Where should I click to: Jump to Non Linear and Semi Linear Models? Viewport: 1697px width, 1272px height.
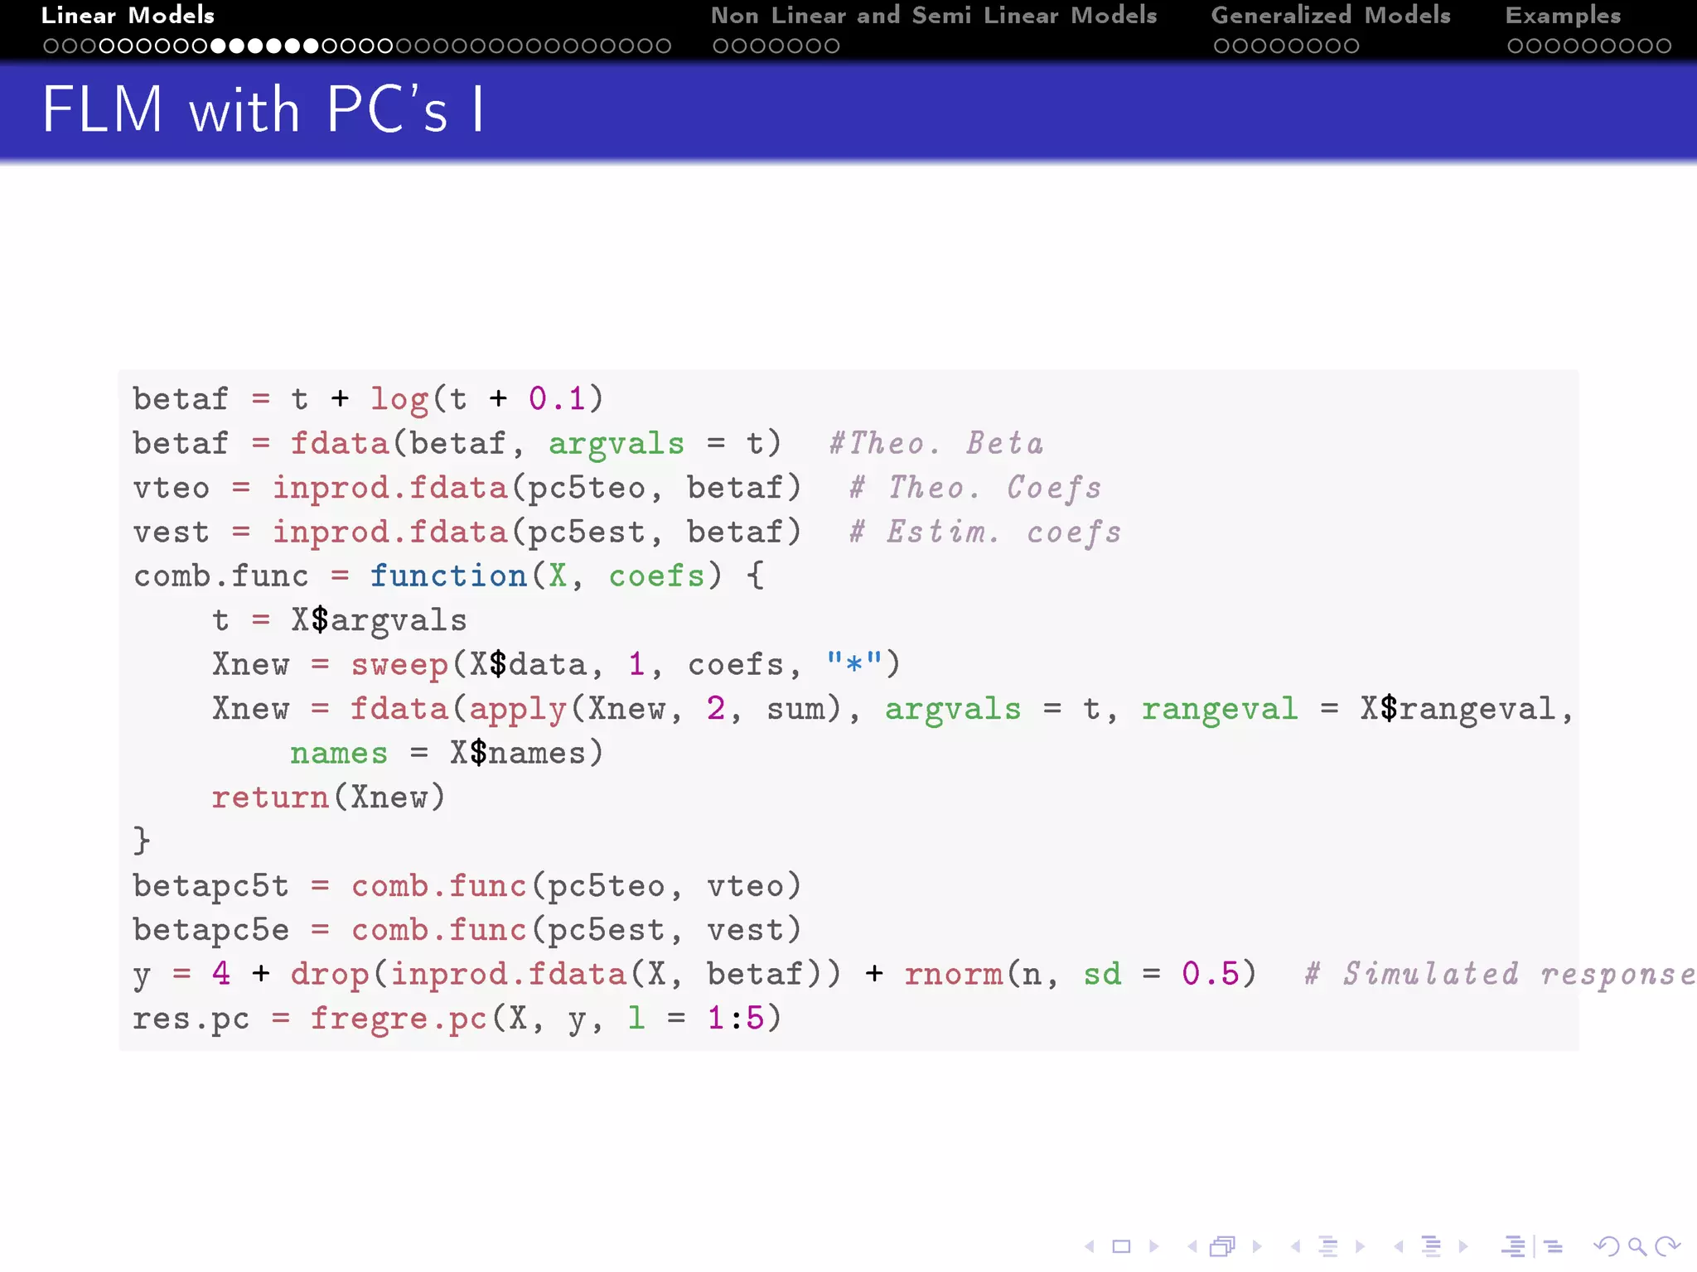pyautogui.click(x=934, y=15)
